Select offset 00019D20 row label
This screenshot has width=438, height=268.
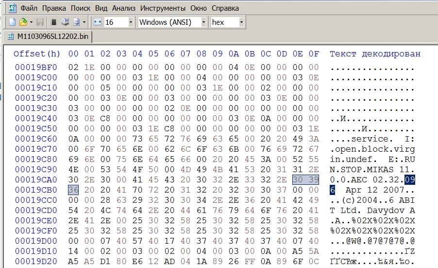pos(36,261)
